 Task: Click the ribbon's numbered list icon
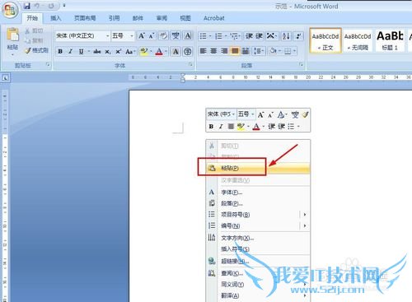[218, 36]
